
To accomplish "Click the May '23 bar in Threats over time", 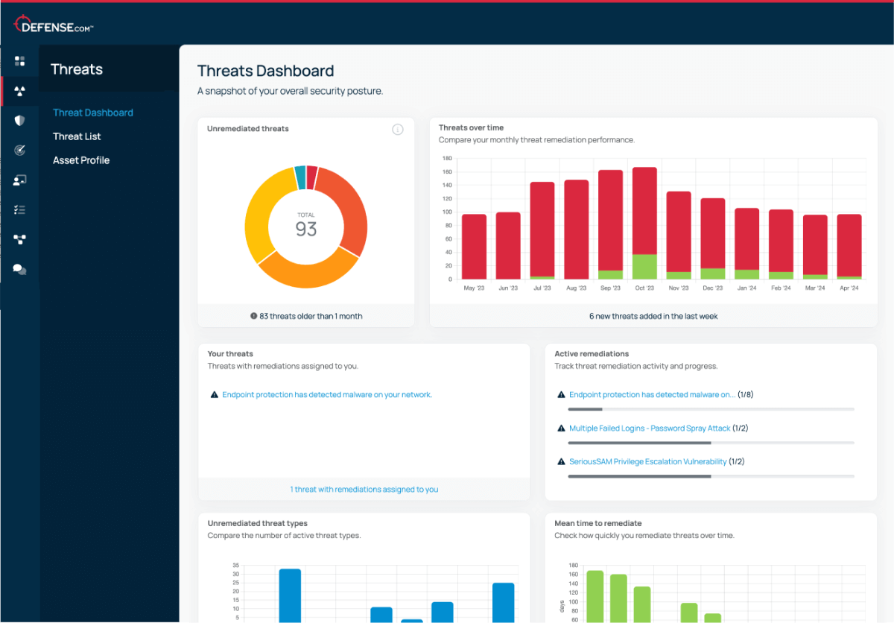I will pyautogui.click(x=475, y=247).
